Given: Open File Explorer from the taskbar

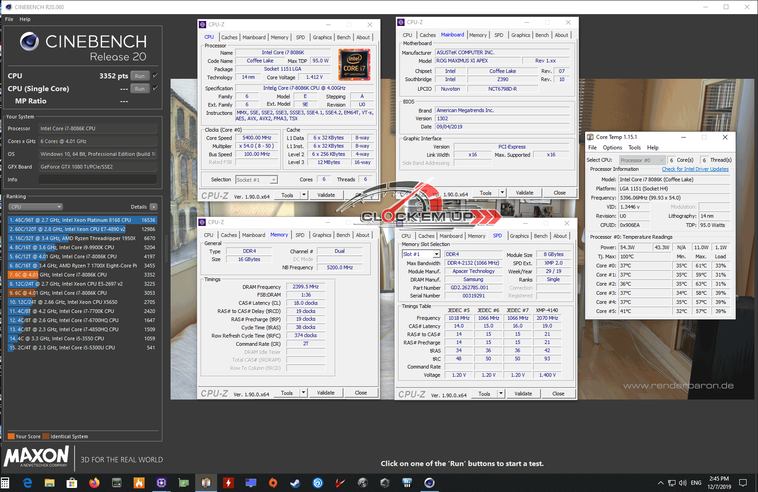Looking at the screenshot, I should [50, 483].
